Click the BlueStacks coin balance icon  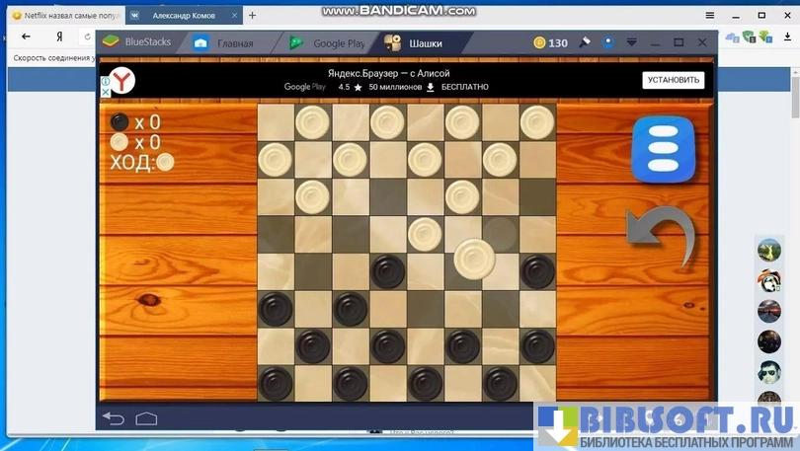click(539, 42)
